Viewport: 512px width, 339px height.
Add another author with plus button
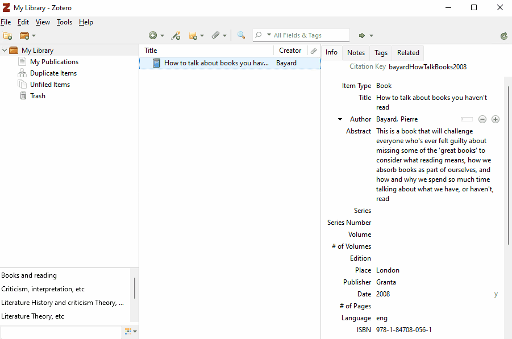496,119
